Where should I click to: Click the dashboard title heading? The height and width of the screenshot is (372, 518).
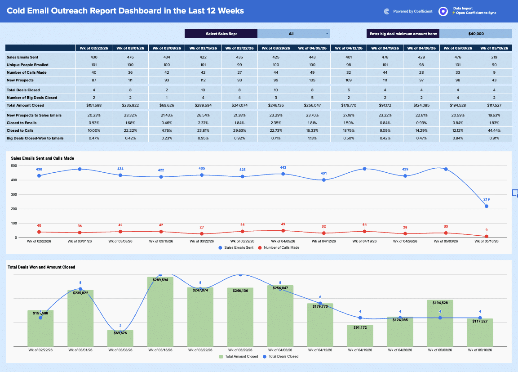(125, 11)
